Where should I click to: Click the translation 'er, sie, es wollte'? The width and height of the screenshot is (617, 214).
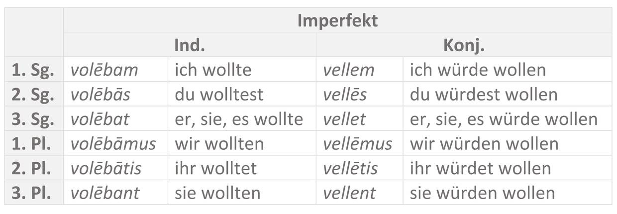pos(239,119)
